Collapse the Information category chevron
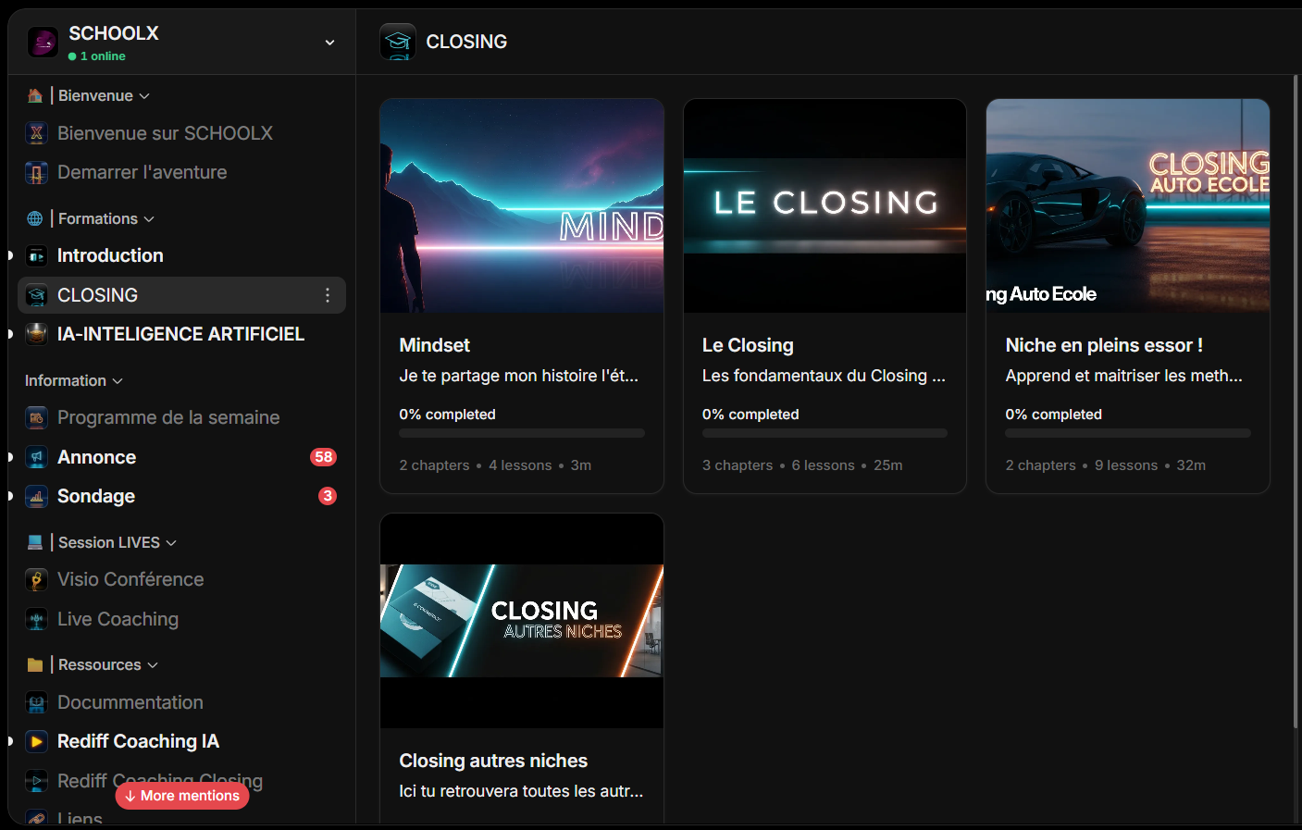The height and width of the screenshot is (830, 1302). (118, 381)
